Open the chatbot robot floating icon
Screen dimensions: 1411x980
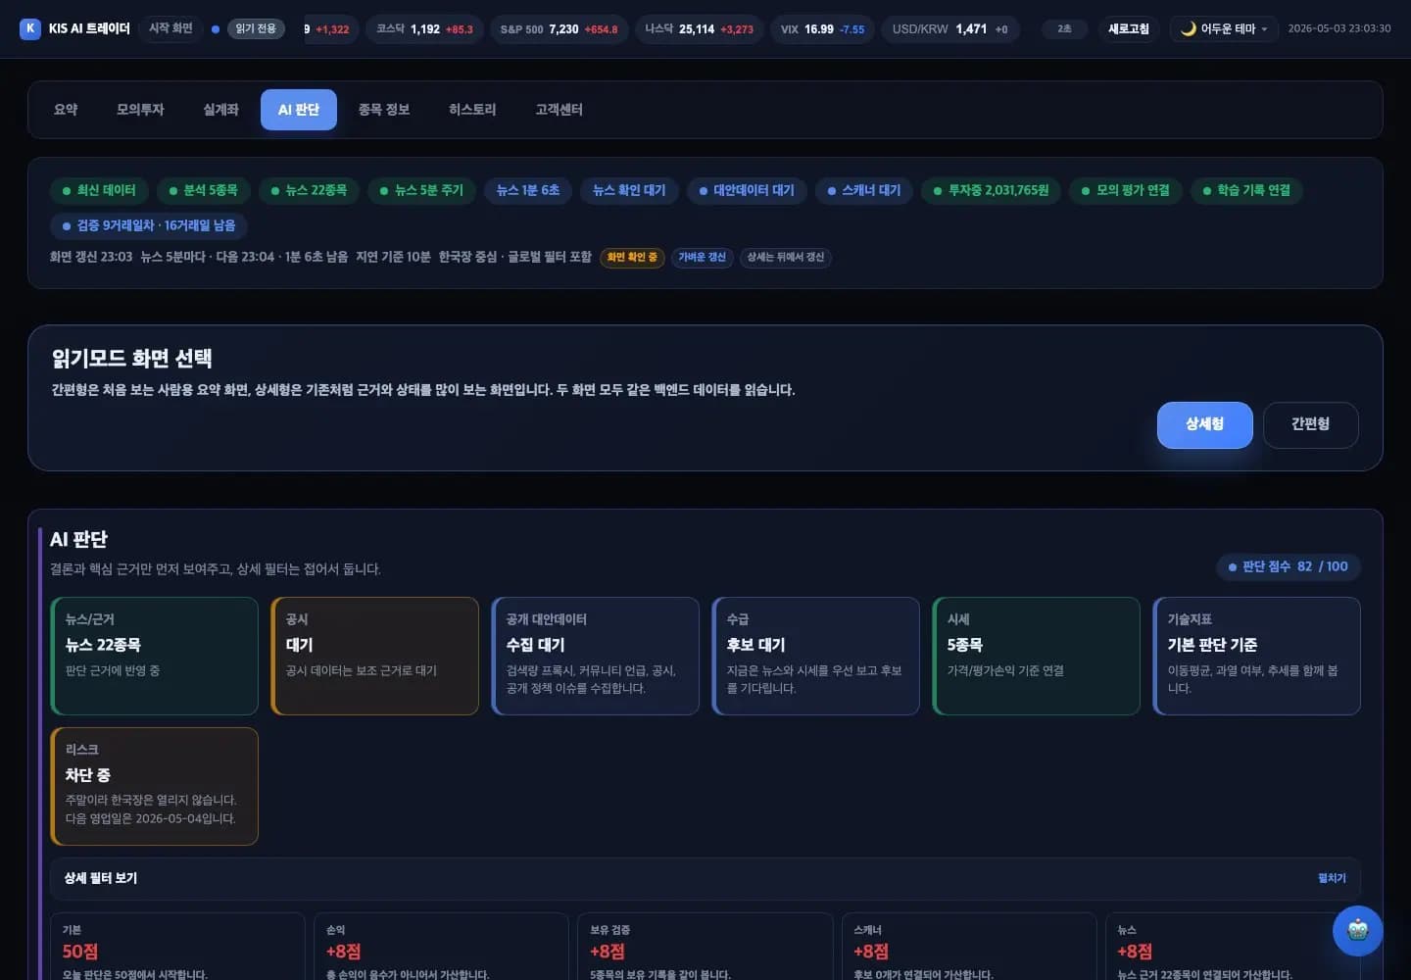tap(1357, 931)
